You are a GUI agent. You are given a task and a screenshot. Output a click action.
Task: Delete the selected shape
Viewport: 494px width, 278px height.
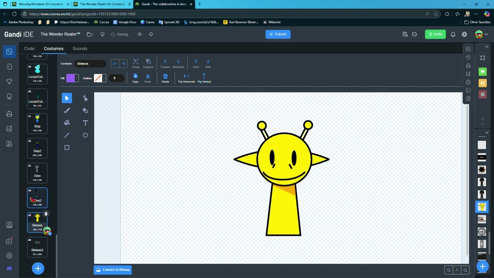coord(165,78)
